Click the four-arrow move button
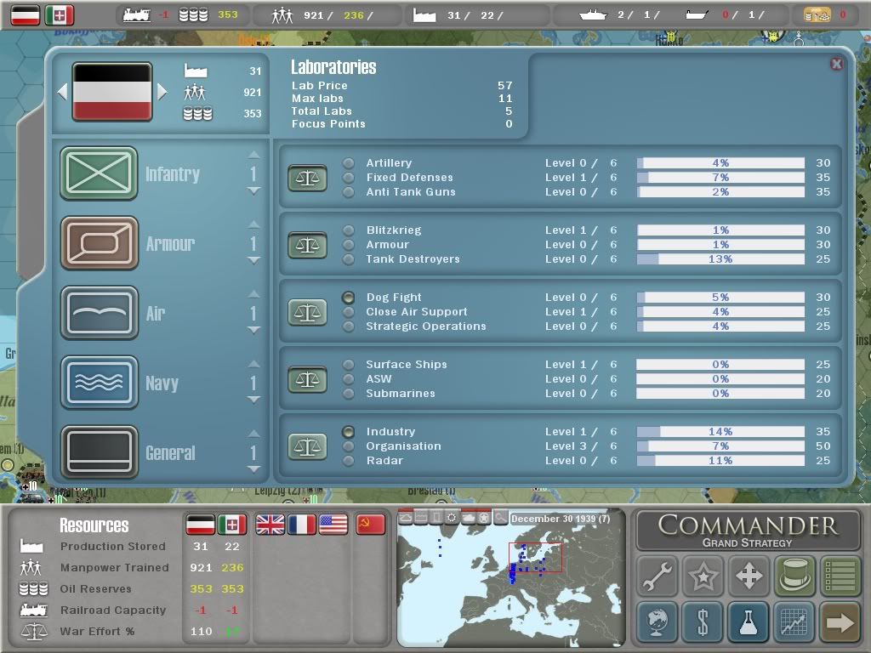Image resolution: width=871 pixels, height=653 pixels. point(749,576)
